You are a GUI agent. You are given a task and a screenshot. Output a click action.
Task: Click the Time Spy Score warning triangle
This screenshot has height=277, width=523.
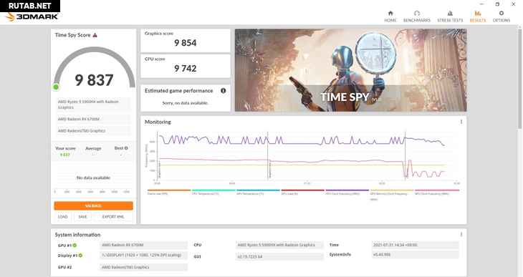coord(95,35)
